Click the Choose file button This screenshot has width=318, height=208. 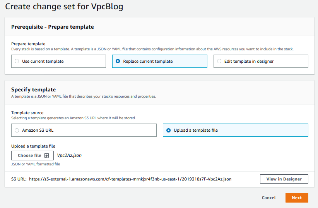(x=32, y=155)
